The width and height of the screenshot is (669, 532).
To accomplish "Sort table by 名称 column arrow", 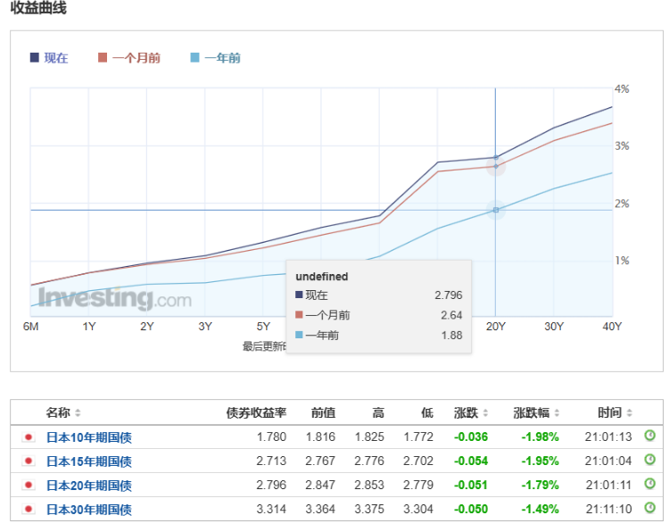I will (78, 413).
